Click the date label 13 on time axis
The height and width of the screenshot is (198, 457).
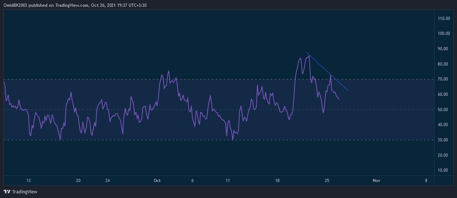29,181
